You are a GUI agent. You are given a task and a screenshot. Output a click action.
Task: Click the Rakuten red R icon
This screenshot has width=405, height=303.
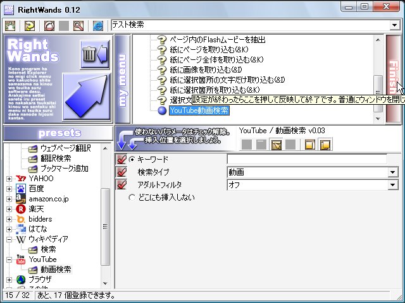tap(21, 209)
